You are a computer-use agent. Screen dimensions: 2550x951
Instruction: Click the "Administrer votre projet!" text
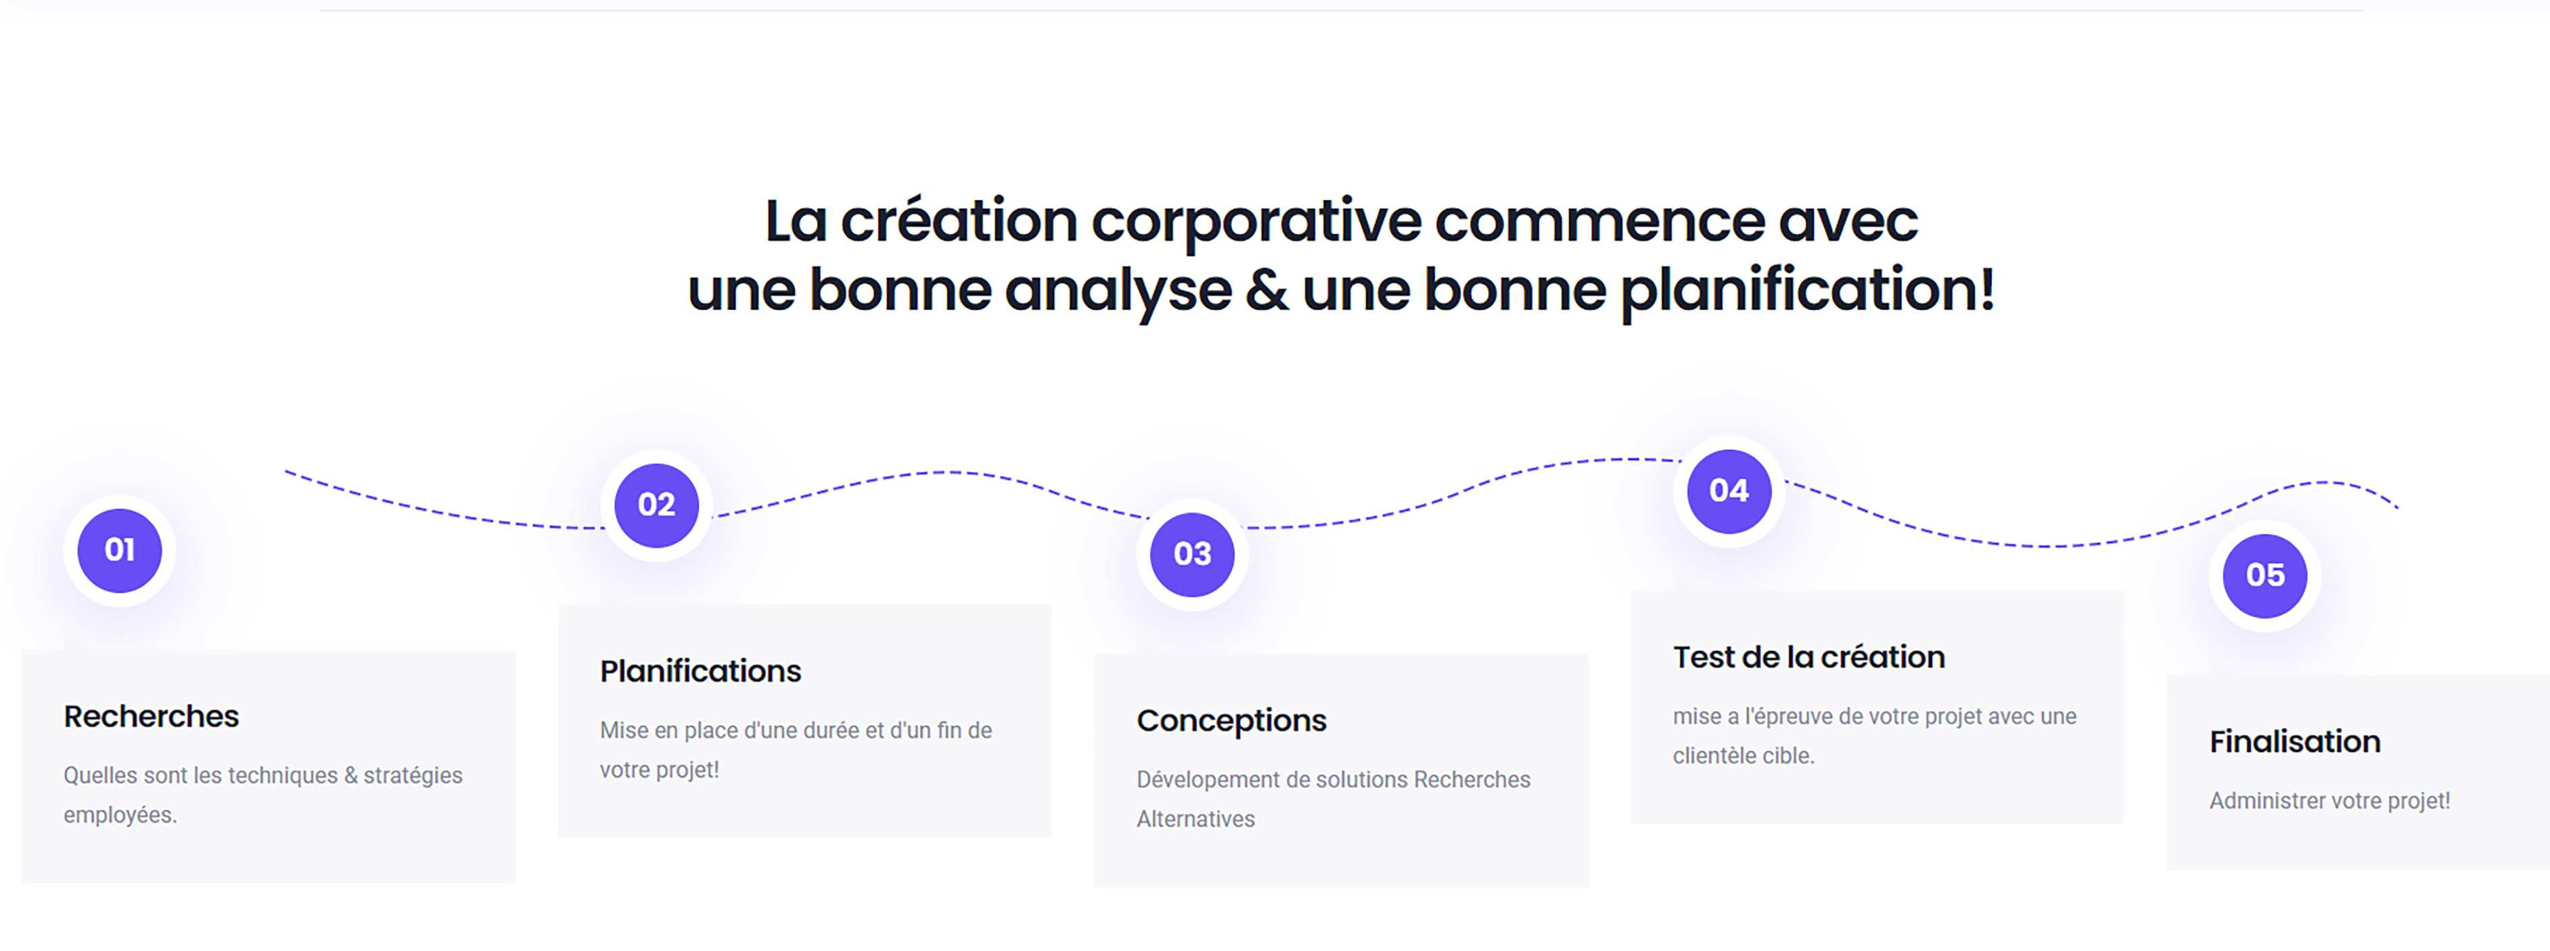(x=2329, y=801)
